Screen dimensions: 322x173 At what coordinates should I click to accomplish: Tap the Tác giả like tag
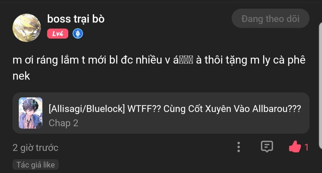[x=35, y=165]
